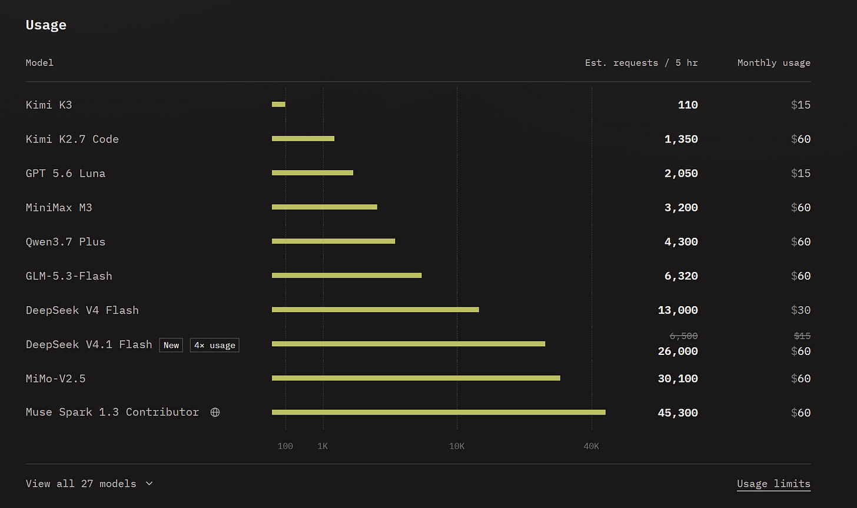
Task: Click the Kimi K3 usage bar
Action: click(278, 105)
